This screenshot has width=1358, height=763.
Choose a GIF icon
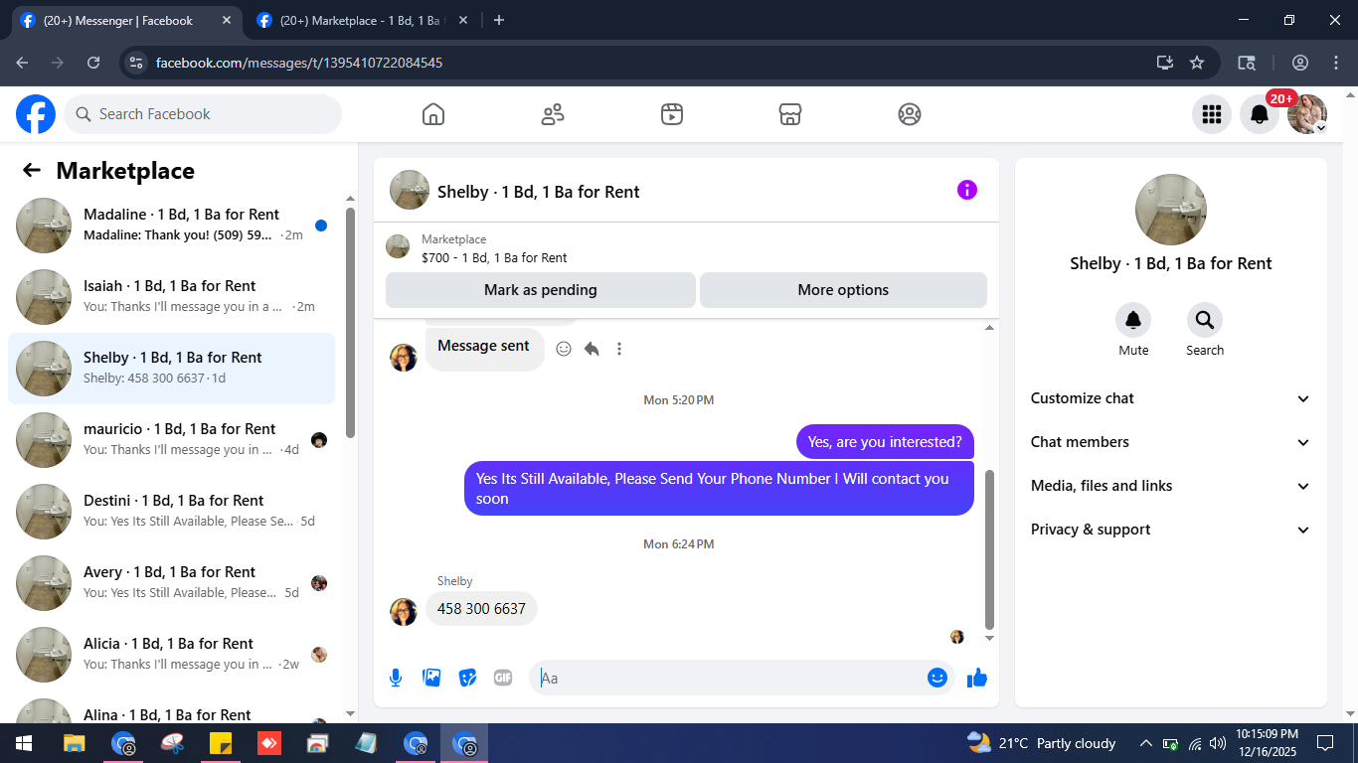click(x=503, y=678)
